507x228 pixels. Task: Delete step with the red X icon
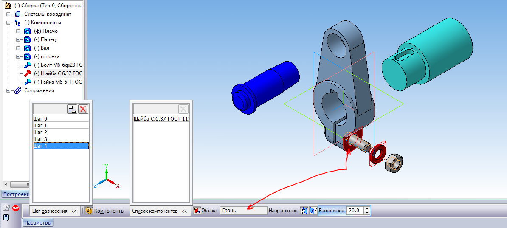(x=83, y=109)
